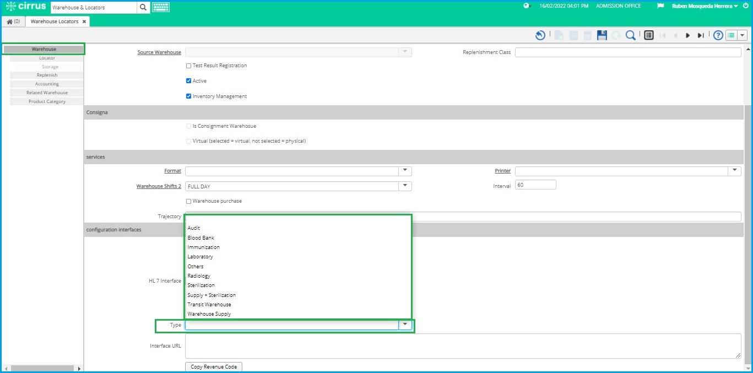Open the toolbar search magnifier icon
This screenshot has width=753, height=373.
click(x=631, y=35)
